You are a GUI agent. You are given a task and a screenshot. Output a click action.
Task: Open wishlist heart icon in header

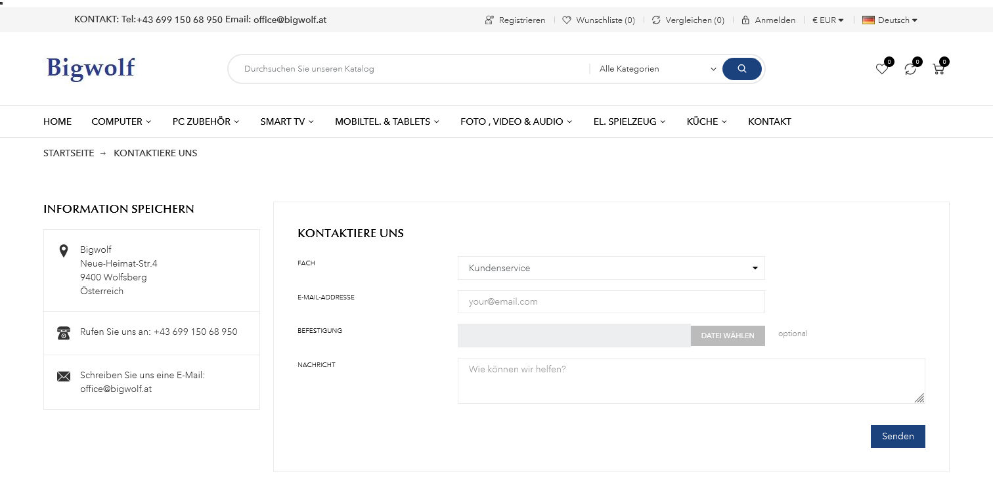pos(882,69)
